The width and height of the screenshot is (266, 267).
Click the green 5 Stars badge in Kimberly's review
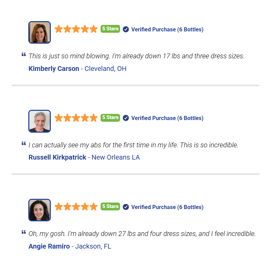(110, 29)
